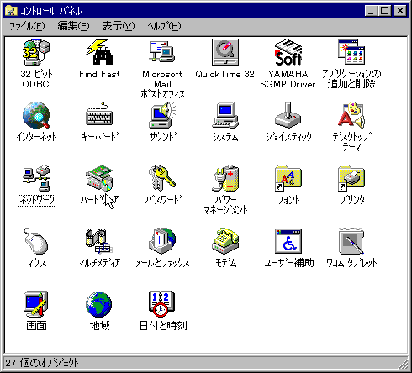Select the ネットワーク network icon
Screen dimensions: 412x373
tap(36, 178)
